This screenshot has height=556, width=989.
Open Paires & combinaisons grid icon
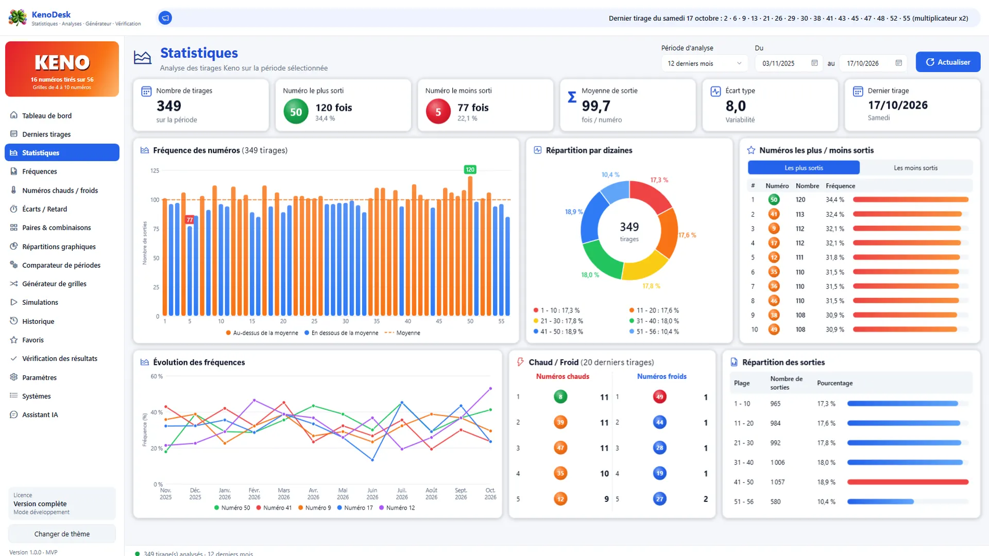14,228
